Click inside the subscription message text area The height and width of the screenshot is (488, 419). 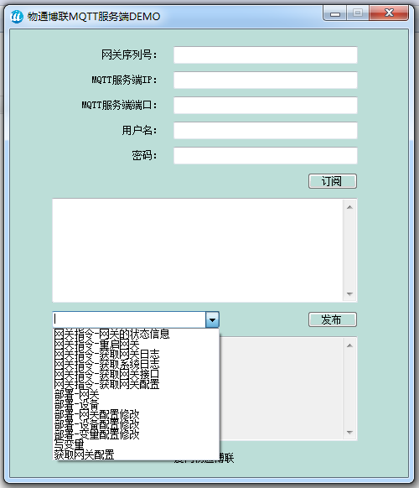coord(198,250)
